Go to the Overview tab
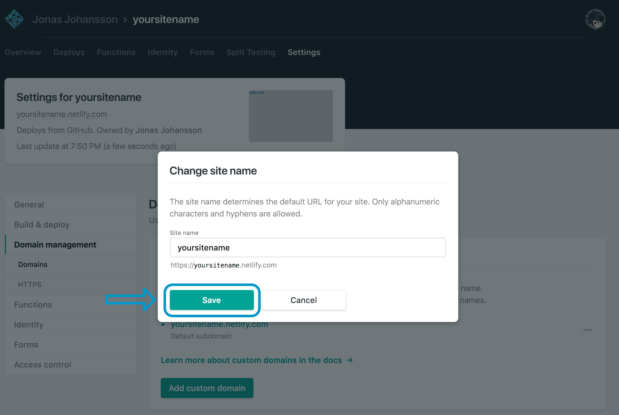Viewport: 619px width, 415px height. tap(23, 52)
